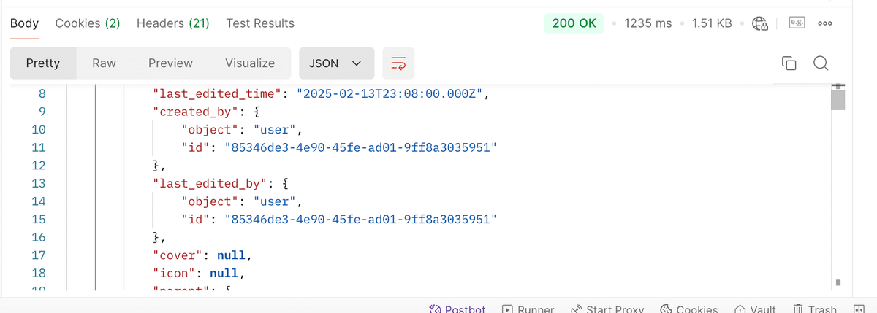The height and width of the screenshot is (313, 877).
Task: Click the network info globe icon
Action: (760, 23)
